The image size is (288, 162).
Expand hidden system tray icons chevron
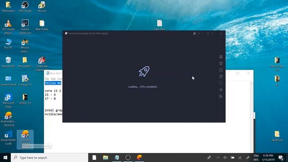(218, 157)
